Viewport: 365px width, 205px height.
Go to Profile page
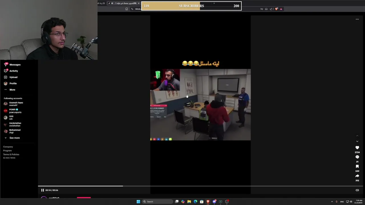[x=11, y=83]
